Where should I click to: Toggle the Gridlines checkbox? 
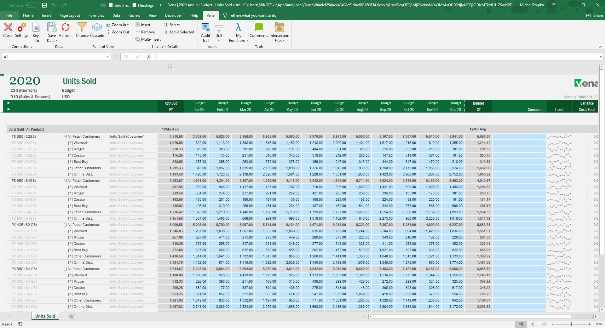coord(111,5)
